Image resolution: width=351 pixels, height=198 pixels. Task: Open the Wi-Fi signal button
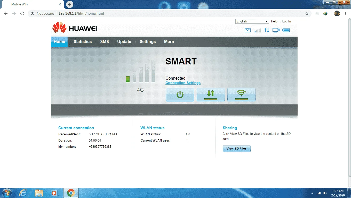(x=241, y=94)
